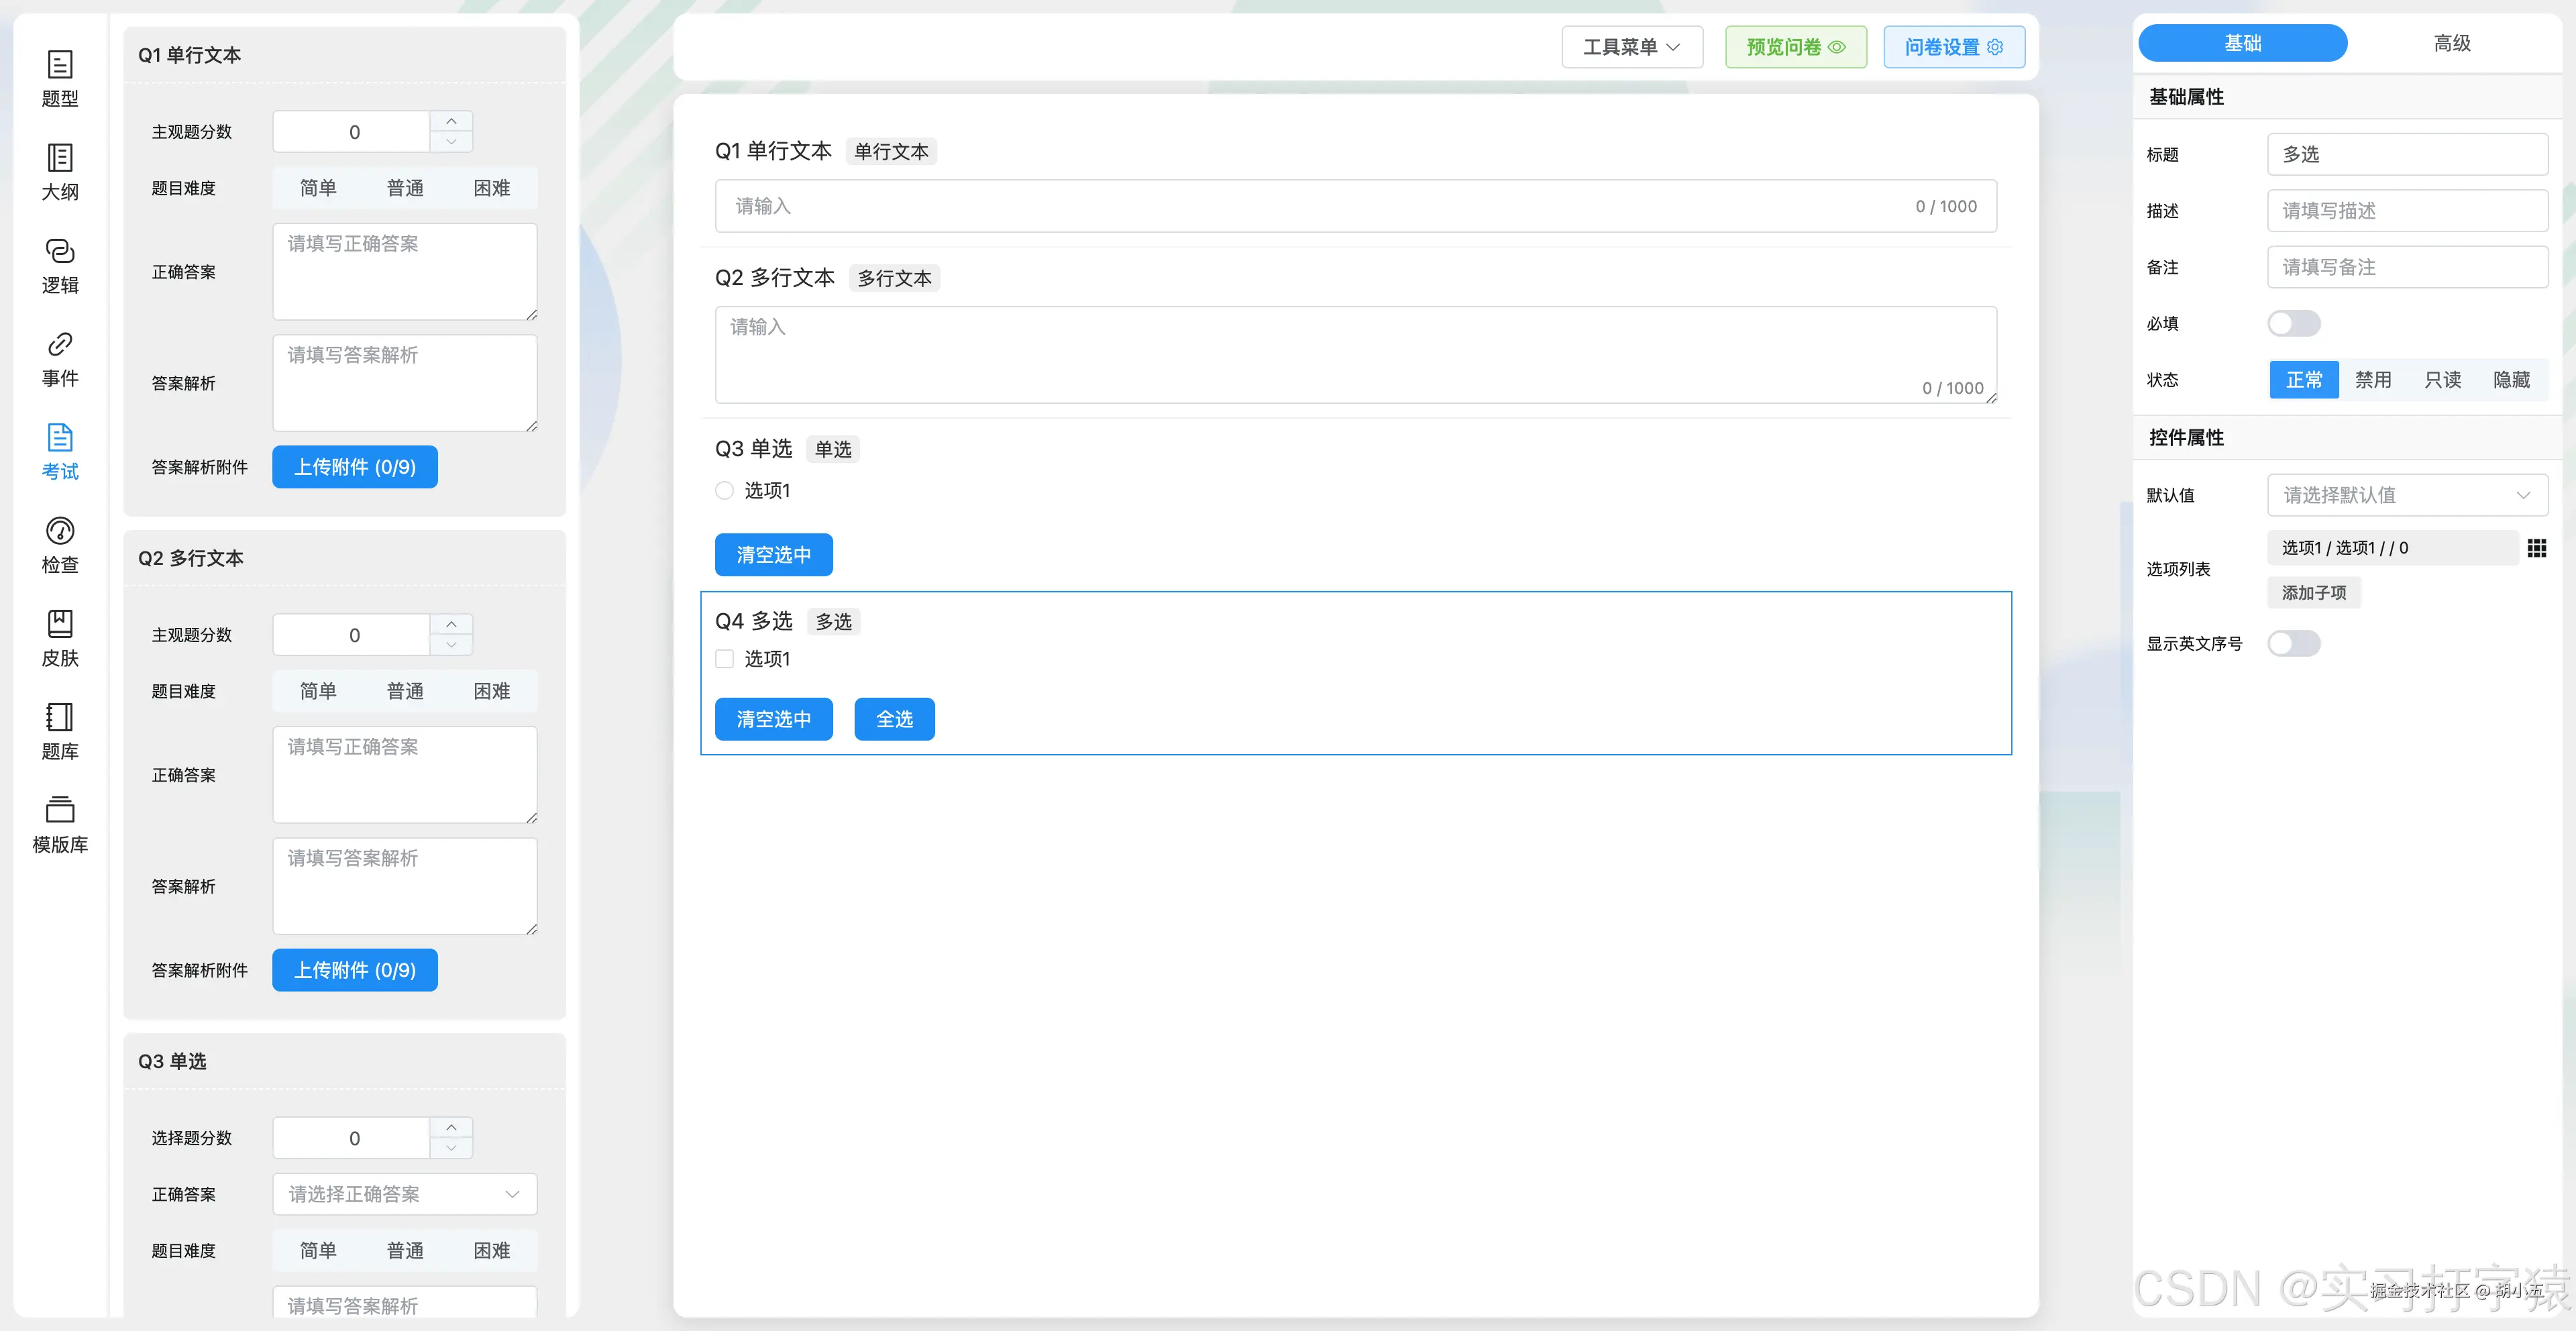
Task: Open the 逻辑 panel
Action: click(59, 263)
